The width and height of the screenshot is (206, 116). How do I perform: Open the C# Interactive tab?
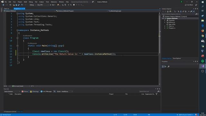[x=10, y=112]
